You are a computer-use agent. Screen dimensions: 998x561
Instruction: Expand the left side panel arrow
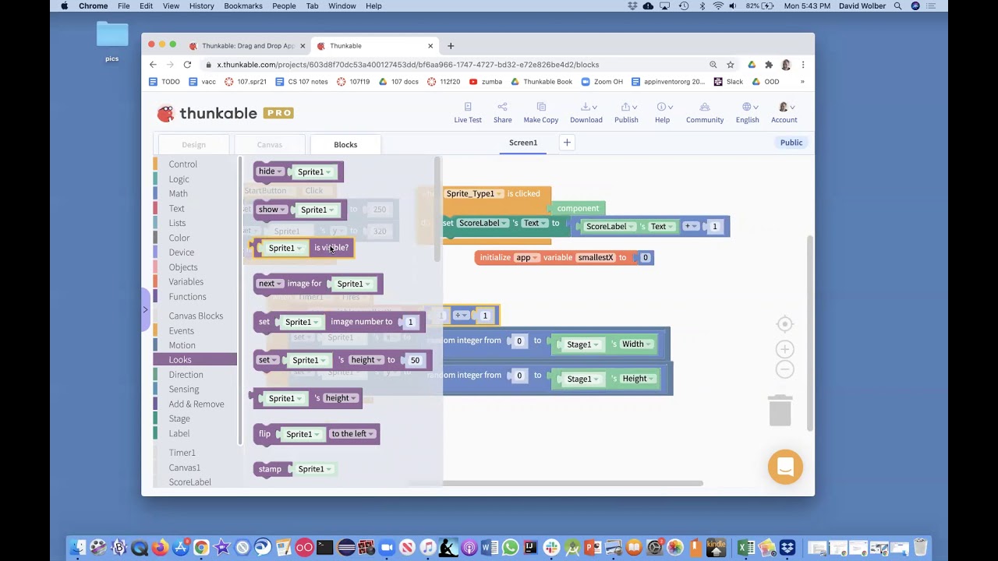click(145, 309)
